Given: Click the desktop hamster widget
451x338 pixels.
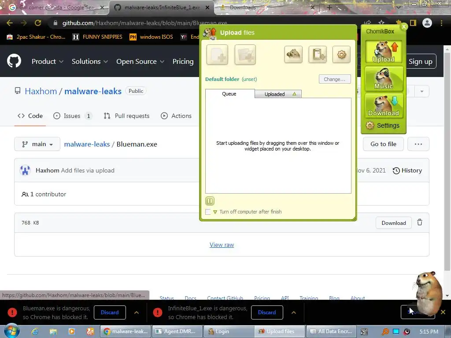Looking at the screenshot, I should [x=428, y=293].
